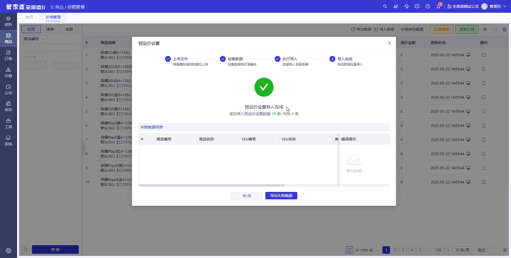Click the reset icon beside 查询
Screen dimensions: 511x258
point(26,249)
